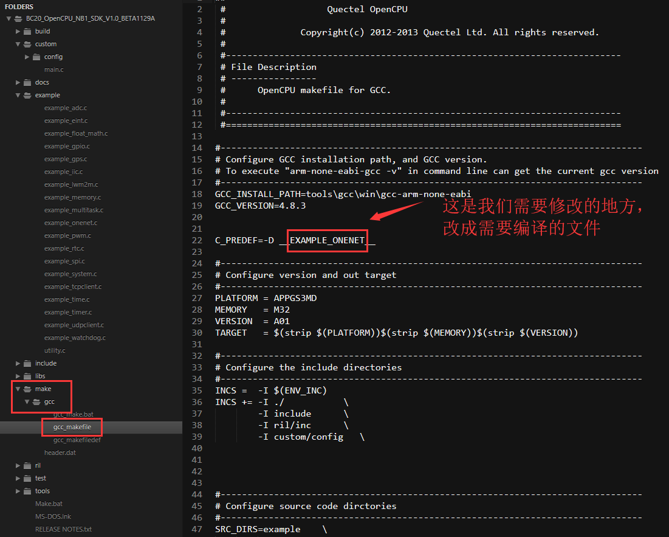Open utility.c file
Screen dimensions: 669x537
point(55,350)
